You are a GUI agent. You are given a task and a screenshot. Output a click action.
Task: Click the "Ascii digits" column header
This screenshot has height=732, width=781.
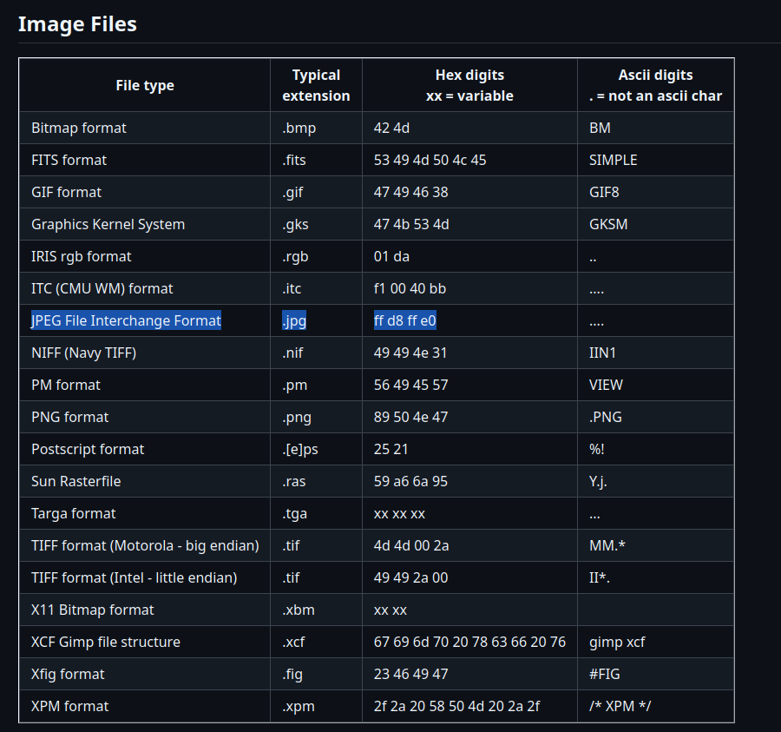[x=655, y=85]
